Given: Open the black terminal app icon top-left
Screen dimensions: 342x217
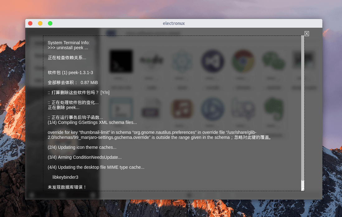Looking at the screenshot, I should pos(121,61).
